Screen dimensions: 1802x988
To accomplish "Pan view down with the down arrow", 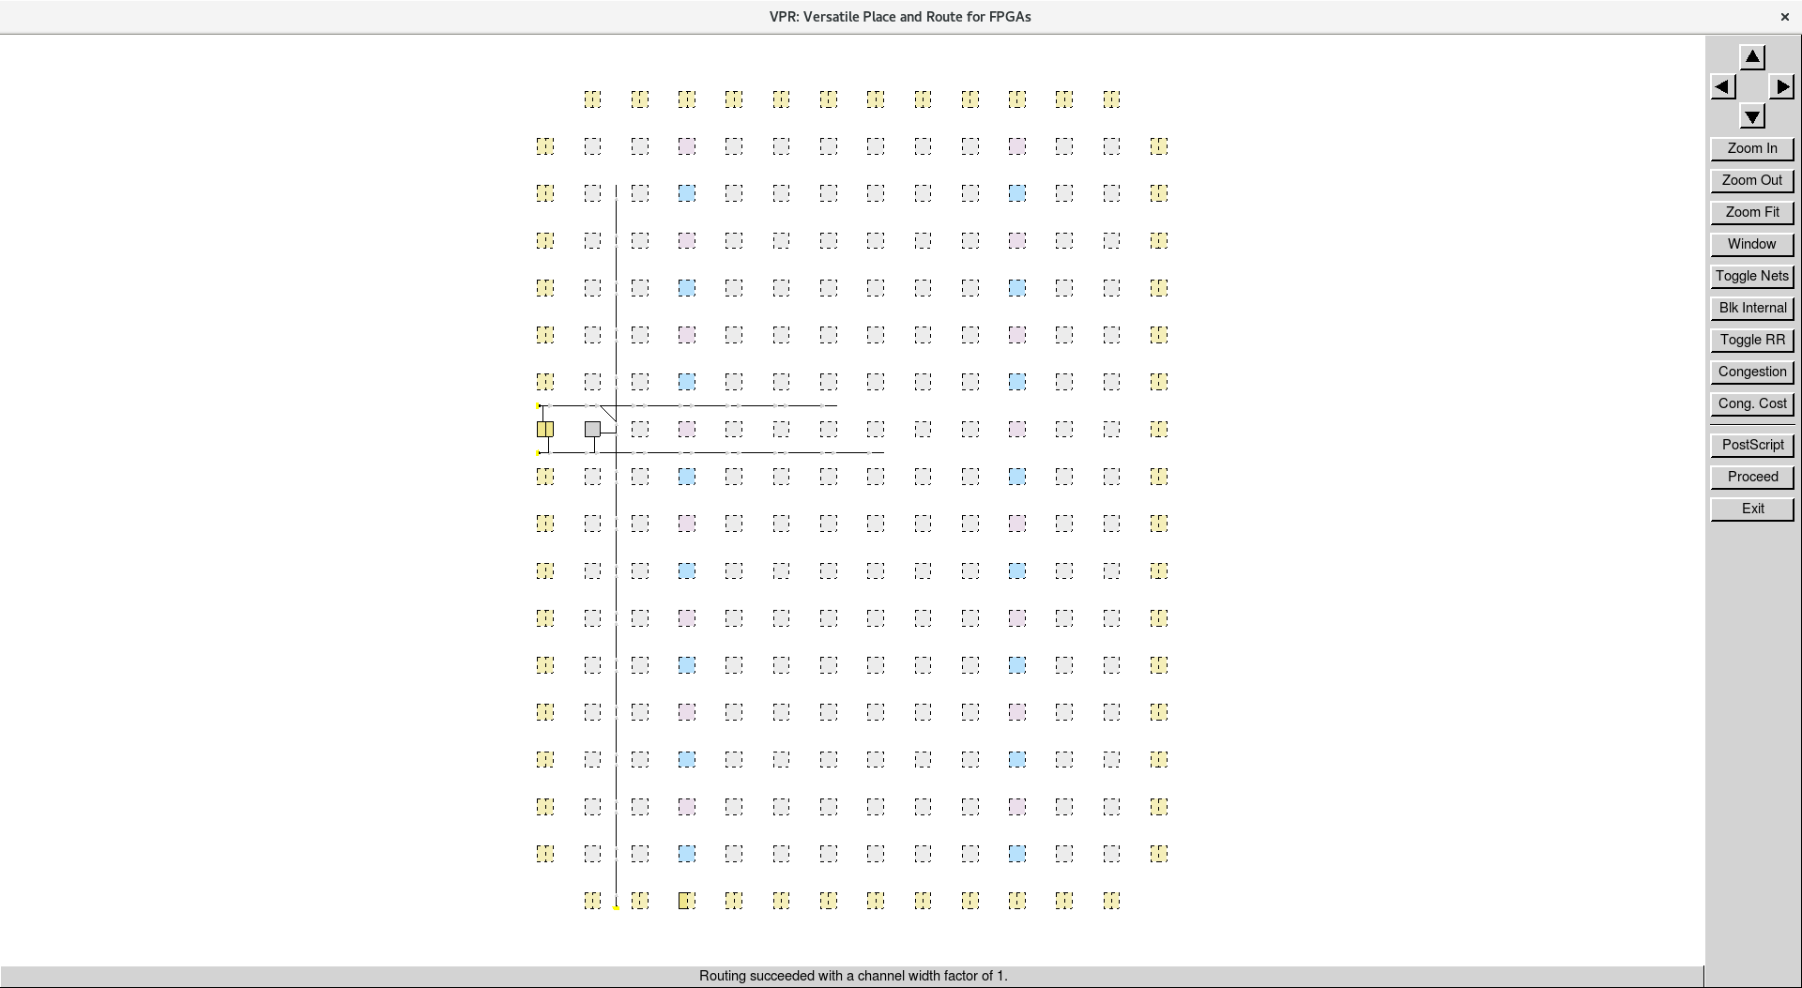I will [x=1752, y=117].
